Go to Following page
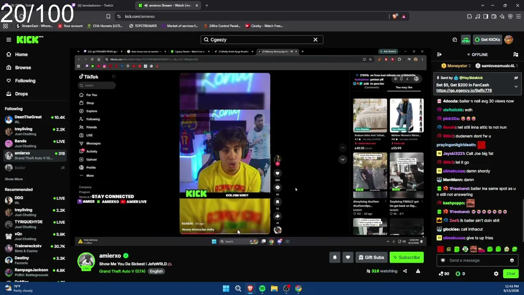524x295 pixels. tap(25, 81)
